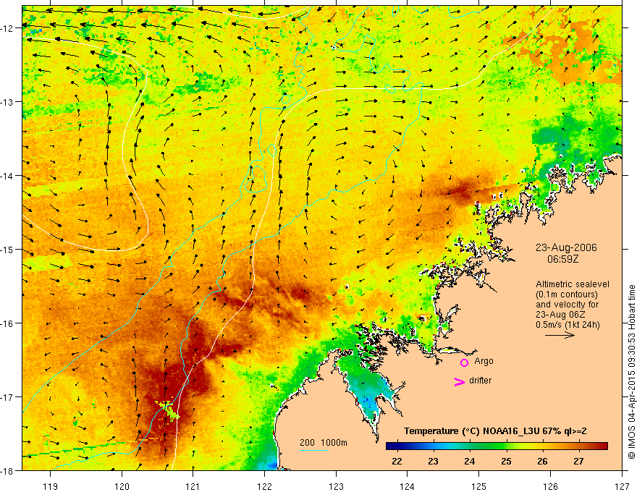Click the 0.5m/s velocity scale arrow

click(x=560, y=335)
